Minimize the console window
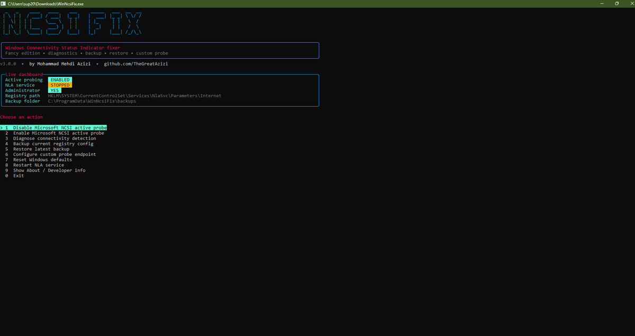Viewport: 635px width, 336px height. (x=603, y=4)
